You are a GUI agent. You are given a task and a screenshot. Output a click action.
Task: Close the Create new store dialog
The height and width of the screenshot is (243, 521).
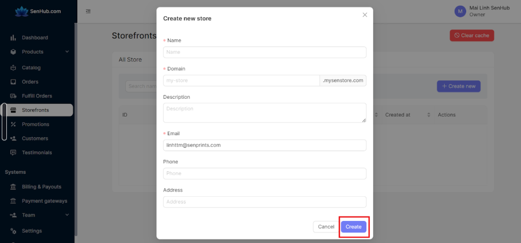(x=365, y=15)
